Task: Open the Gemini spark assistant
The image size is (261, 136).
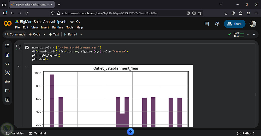Action: pos(130,132)
